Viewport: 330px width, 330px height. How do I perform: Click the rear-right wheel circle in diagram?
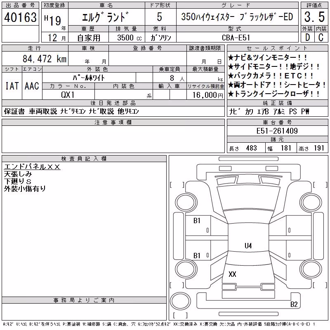pos(311,269)
